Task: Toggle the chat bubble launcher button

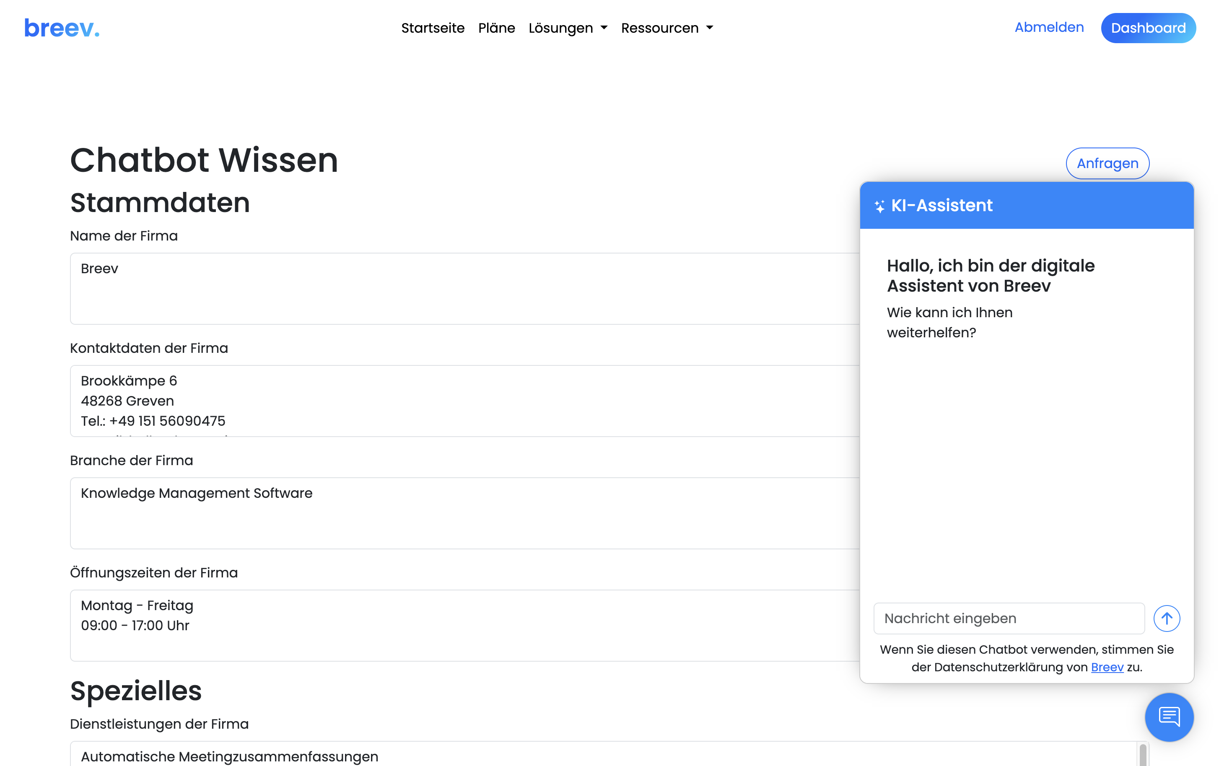Action: point(1169,717)
